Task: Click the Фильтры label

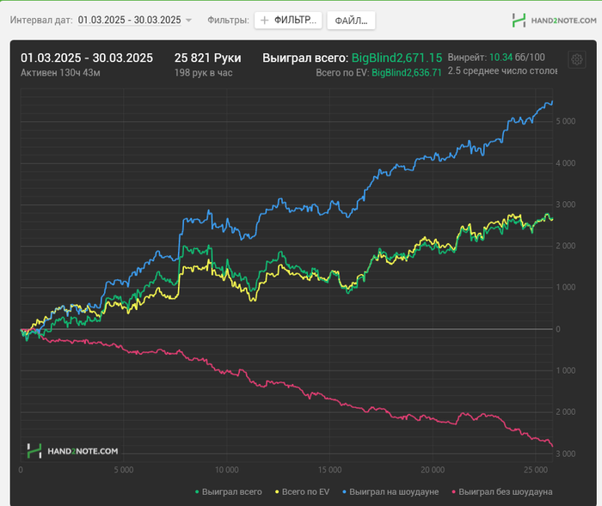Action: [x=229, y=20]
